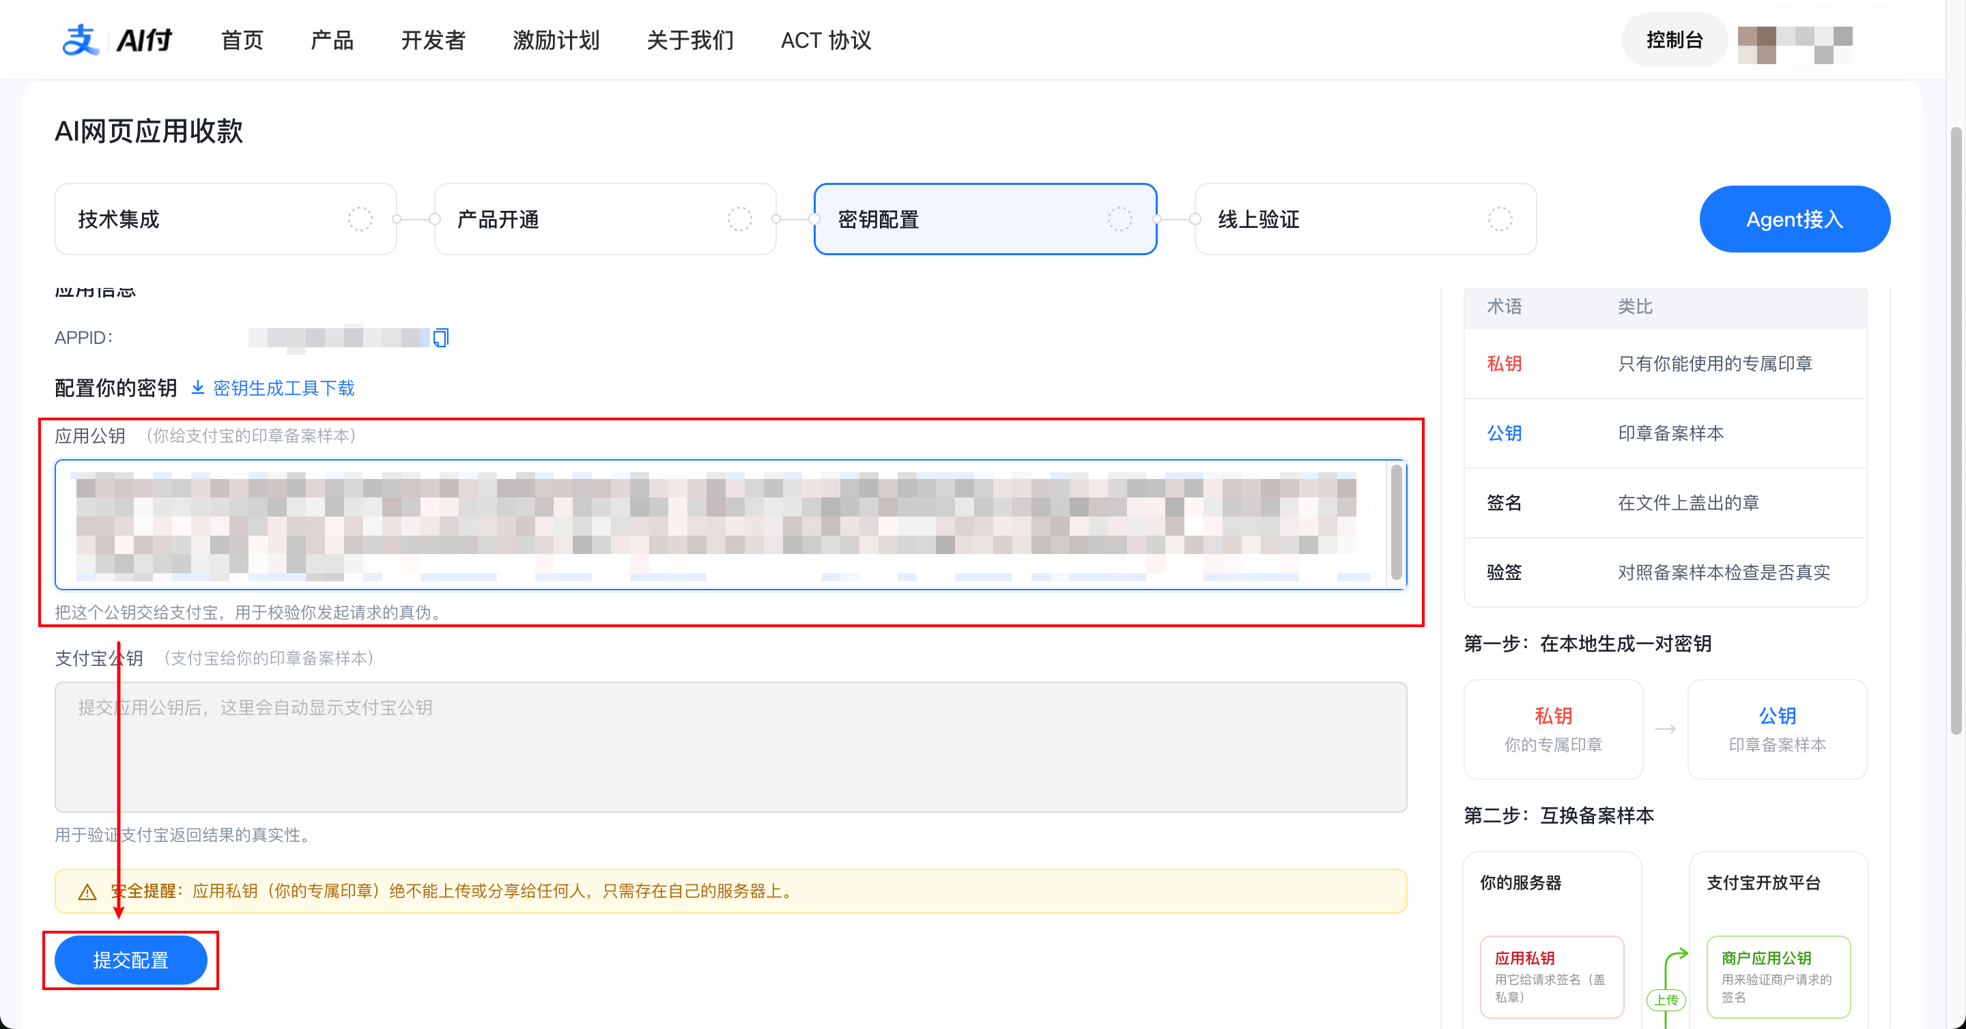This screenshot has height=1029, width=1966.
Task: Click the blurred user avatar in header
Action: click(x=1794, y=44)
